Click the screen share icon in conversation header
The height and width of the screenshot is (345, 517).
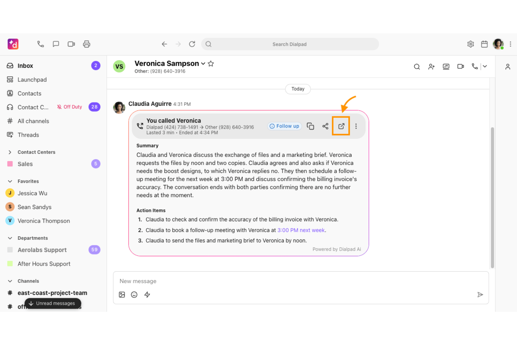click(x=446, y=66)
